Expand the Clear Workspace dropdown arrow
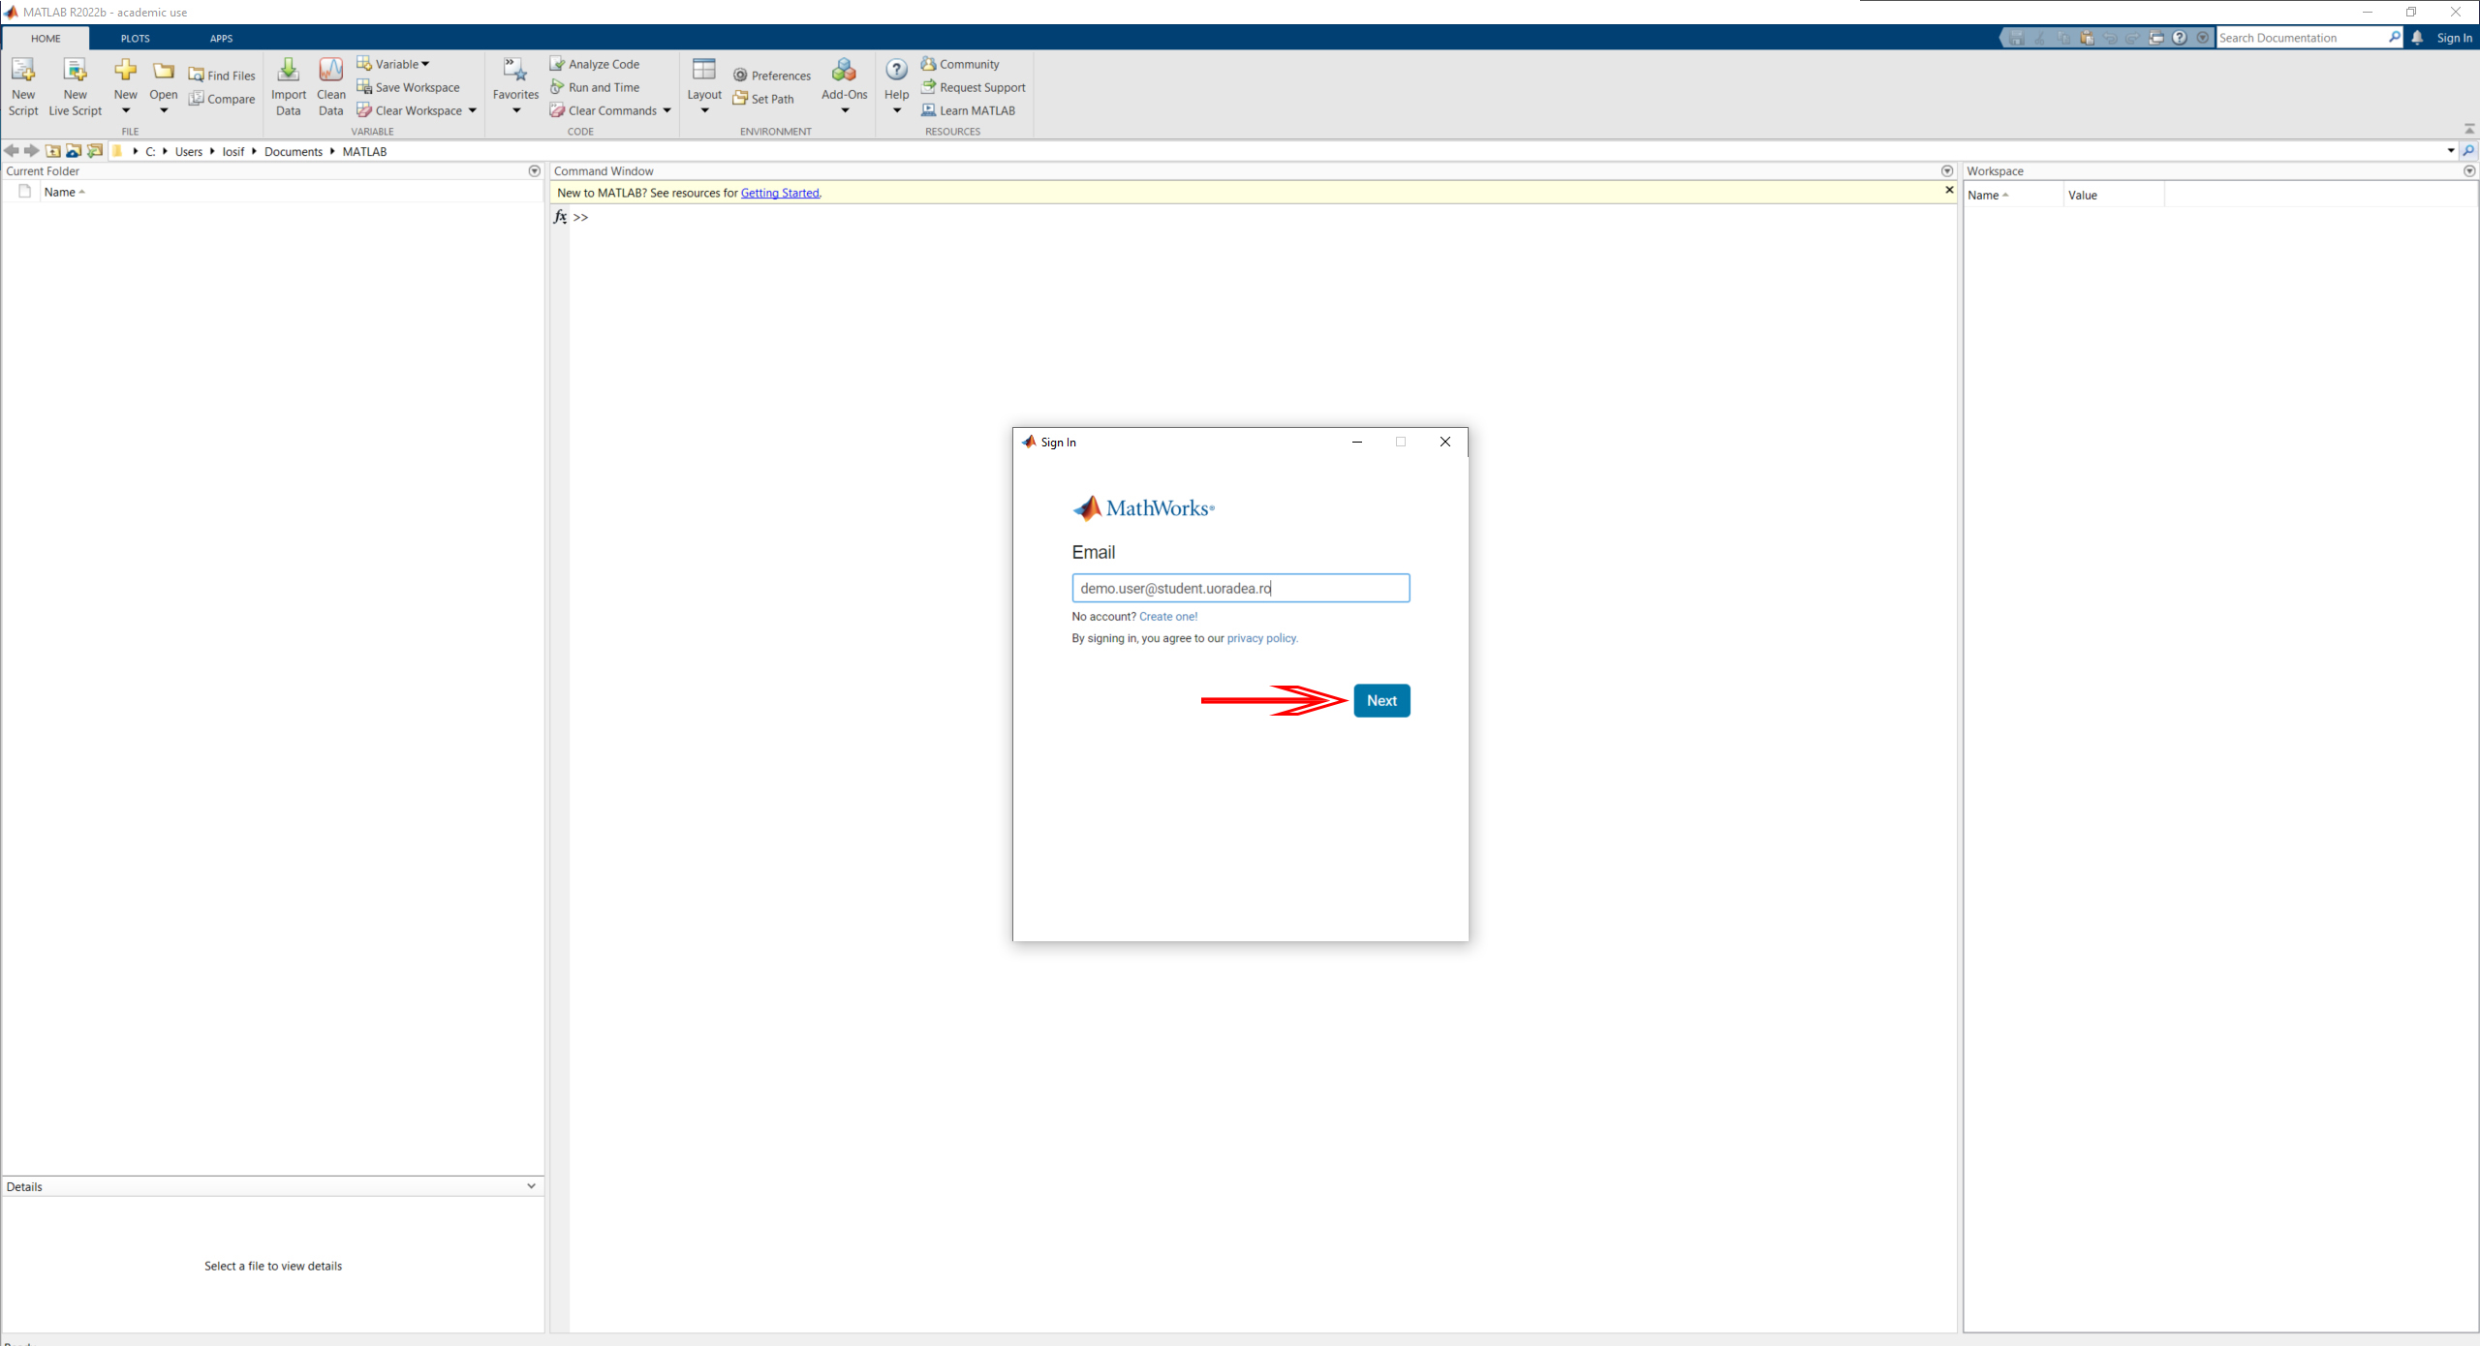This screenshot has height=1346, width=2480. click(473, 110)
